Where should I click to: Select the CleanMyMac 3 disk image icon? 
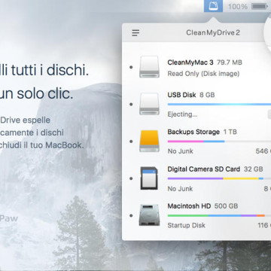click(149, 67)
